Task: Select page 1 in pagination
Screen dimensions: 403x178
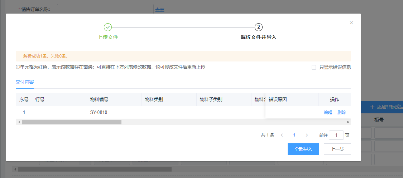Action: click(x=294, y=135)
